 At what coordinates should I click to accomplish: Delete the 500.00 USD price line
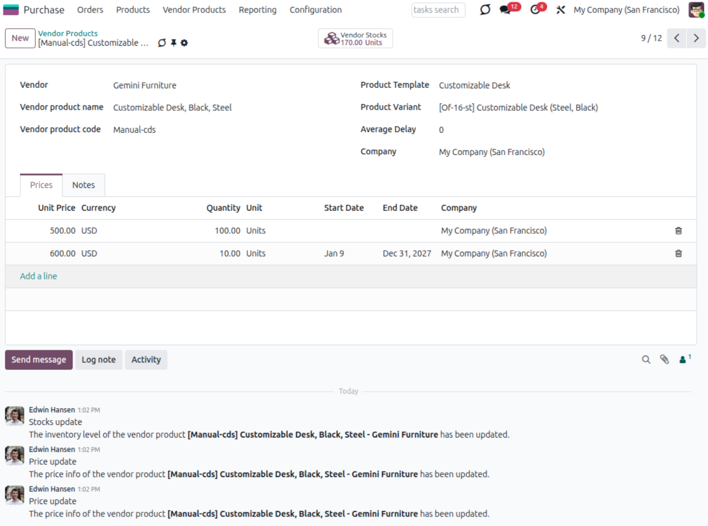(678, 231)
